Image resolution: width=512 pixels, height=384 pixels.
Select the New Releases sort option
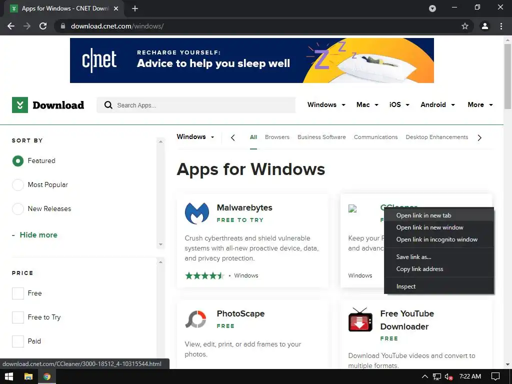coord(18,209)
